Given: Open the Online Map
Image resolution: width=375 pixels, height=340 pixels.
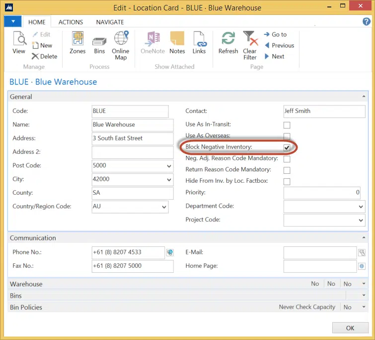Looking at the screenshot, I should click(x=121, y=45).
